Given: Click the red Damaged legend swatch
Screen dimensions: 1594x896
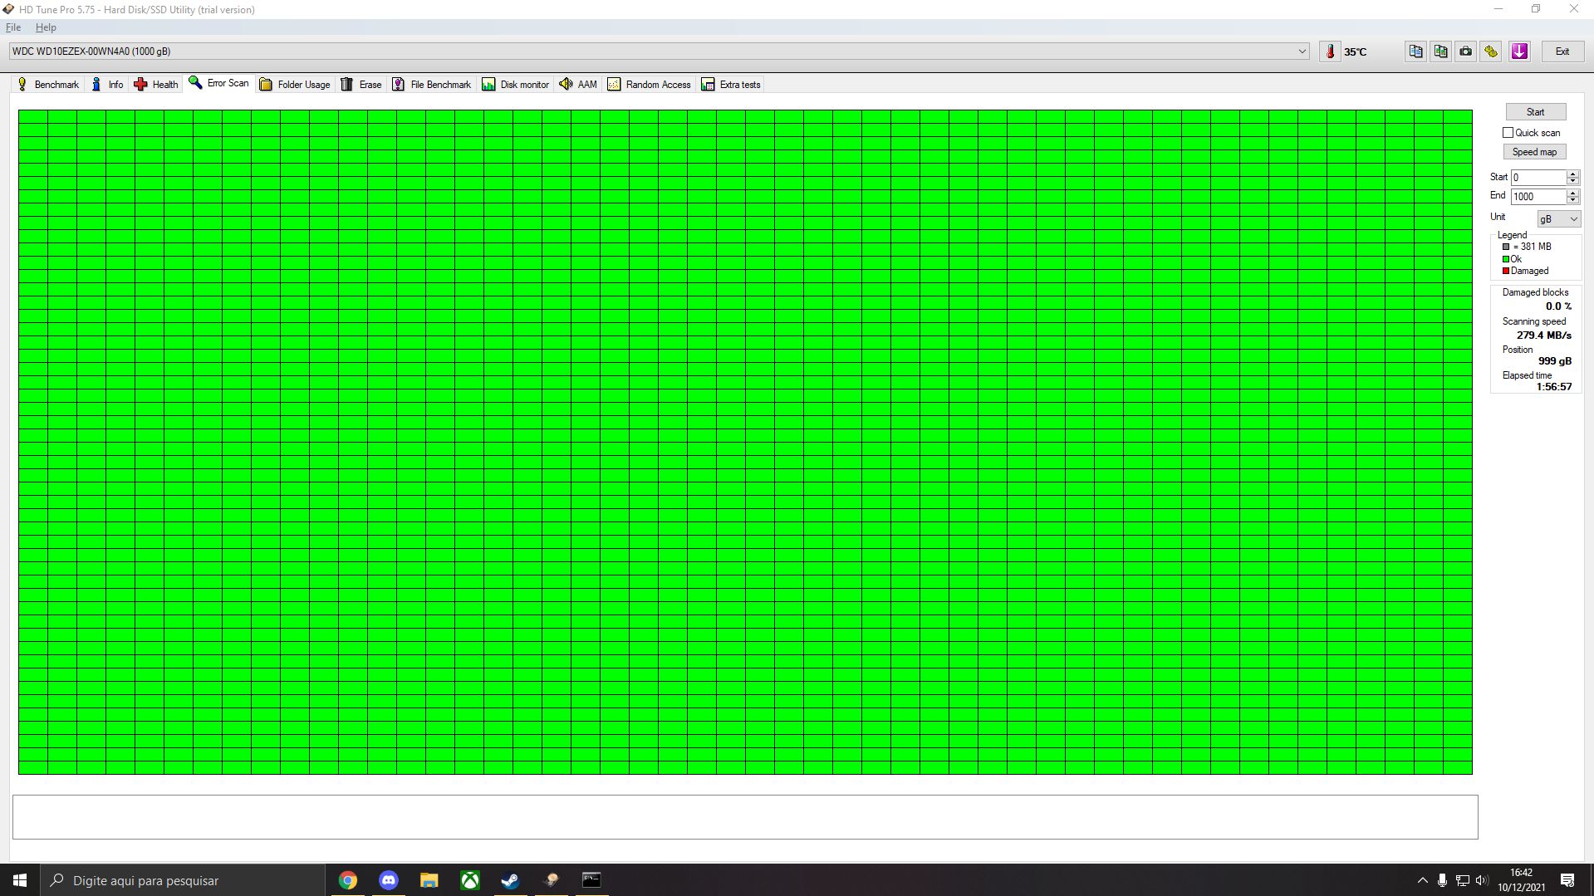Looking at the screenshot, I should (x=1506, y=271).
